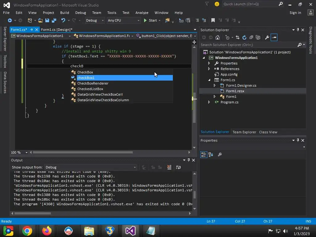The width and height of the screenshot is (316, 237).
Task: Open the Any CPU platform dropdown
Action: coord(139,20)
